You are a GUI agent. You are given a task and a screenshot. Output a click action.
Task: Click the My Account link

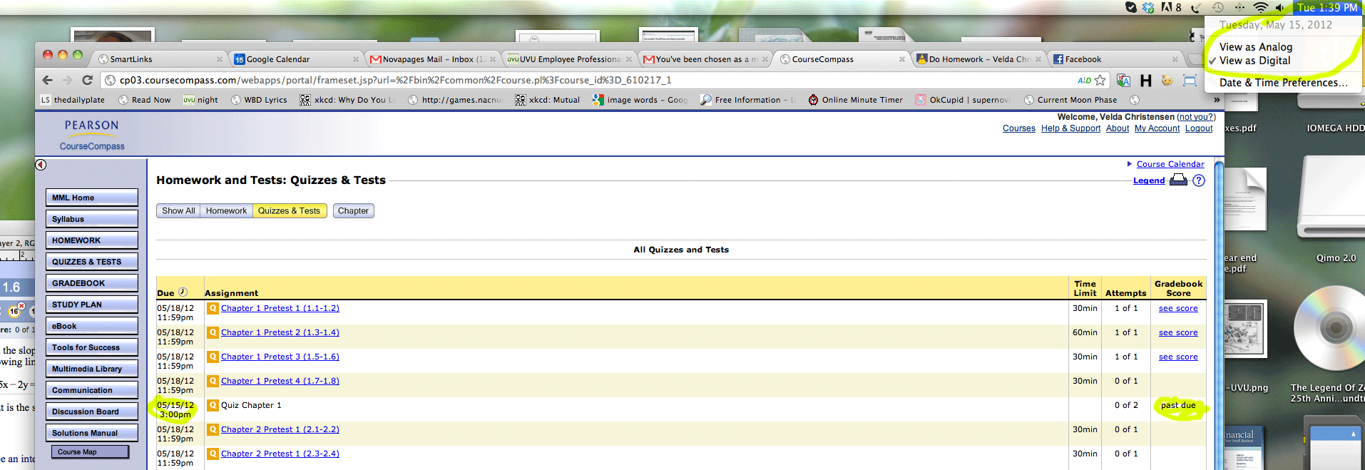tap(1157, 128)
